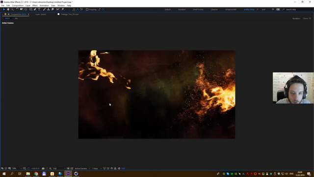
Task: Open grid and guide options
Action: (25, 168)
